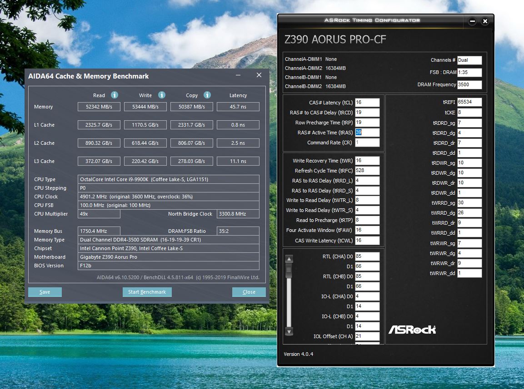
Task: Click the DRAM:FSB Ratio value 35:2
Action: (x=238, y=231)
